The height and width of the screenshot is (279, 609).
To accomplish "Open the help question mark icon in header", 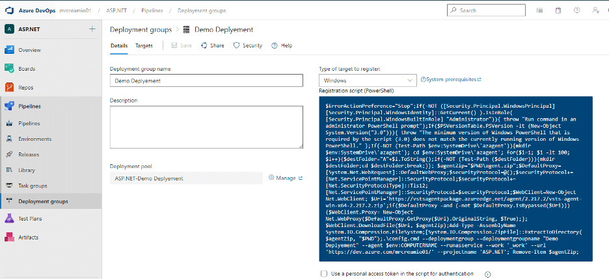I will [576, 10].
